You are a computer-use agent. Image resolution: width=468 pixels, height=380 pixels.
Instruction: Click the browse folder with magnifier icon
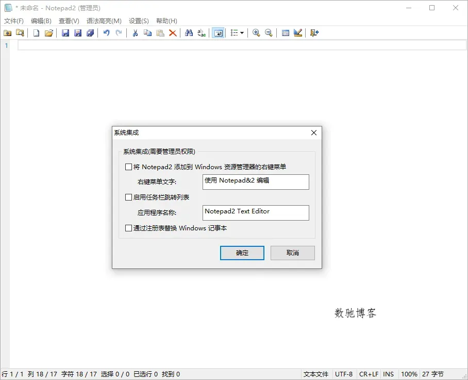(x=20, y=33)
